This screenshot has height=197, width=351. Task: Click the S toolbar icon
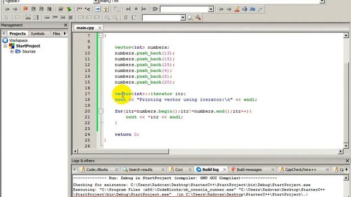click(126, 18)
